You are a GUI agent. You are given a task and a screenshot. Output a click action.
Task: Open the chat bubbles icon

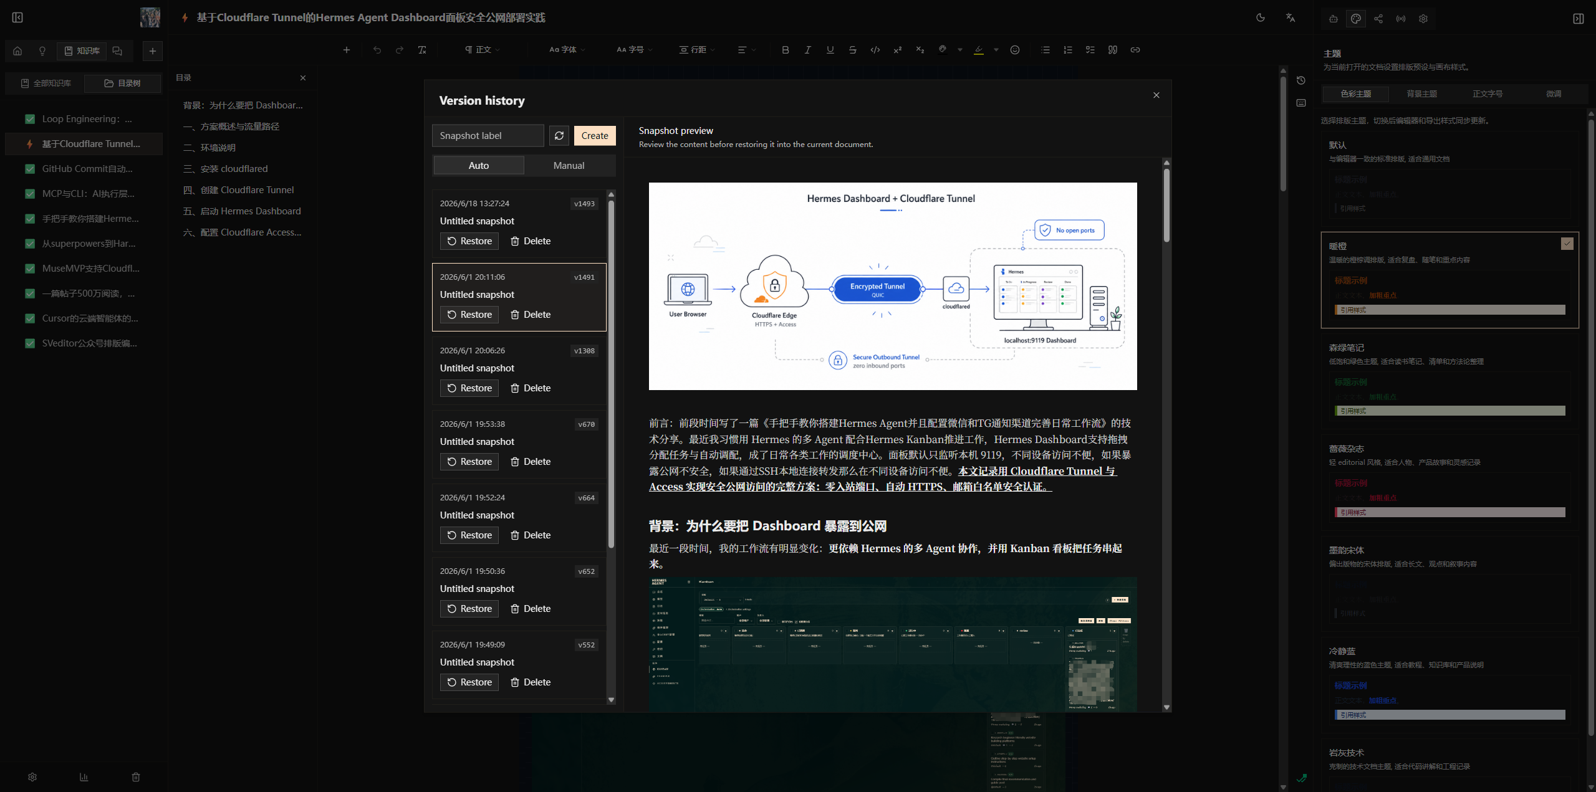click(117, 51)
